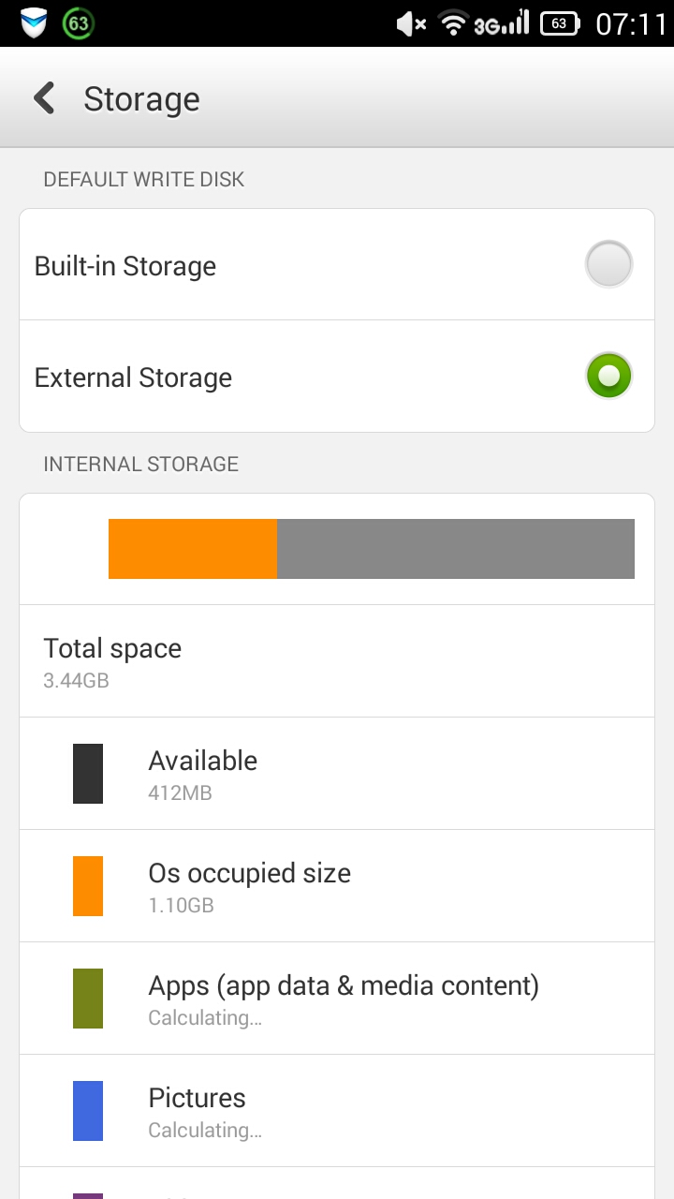The width and height of the screenshot is (674, 1199).
Task: Tap the External Storage row label
Action: coord(133,377)
